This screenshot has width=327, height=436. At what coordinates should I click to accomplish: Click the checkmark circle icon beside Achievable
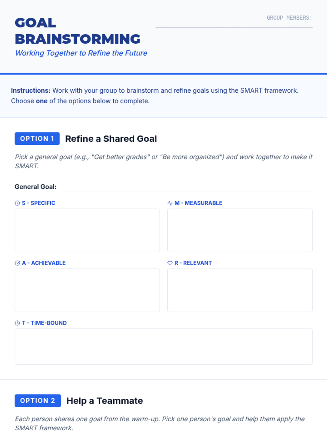pyautogui.click(x=17, y=263)
